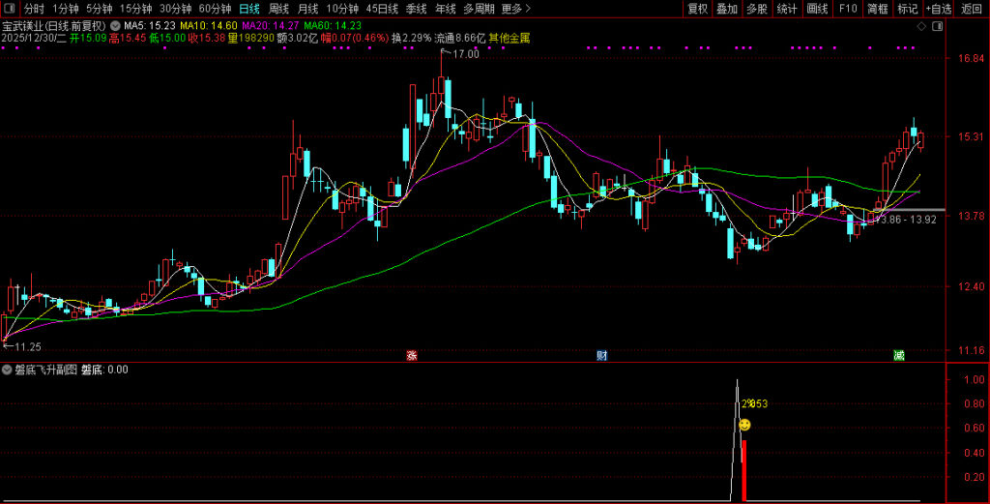The height and width of the screenshot is (504, 990).
Task: Click the red signal bar in indicator panel
Action: (743, 470)
